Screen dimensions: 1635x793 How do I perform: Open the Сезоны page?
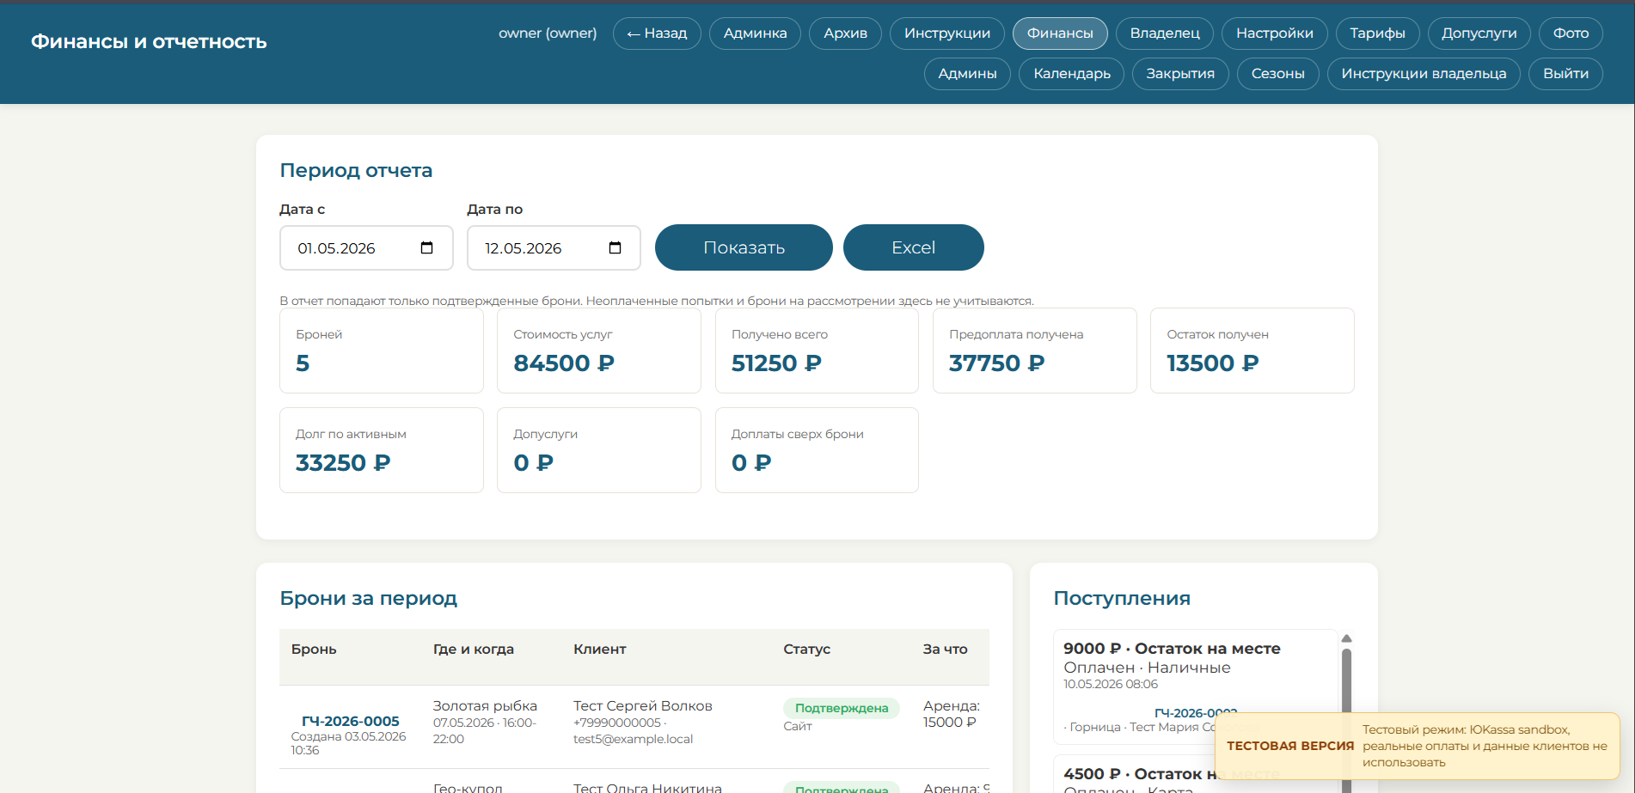click(x=1277, y=74)
